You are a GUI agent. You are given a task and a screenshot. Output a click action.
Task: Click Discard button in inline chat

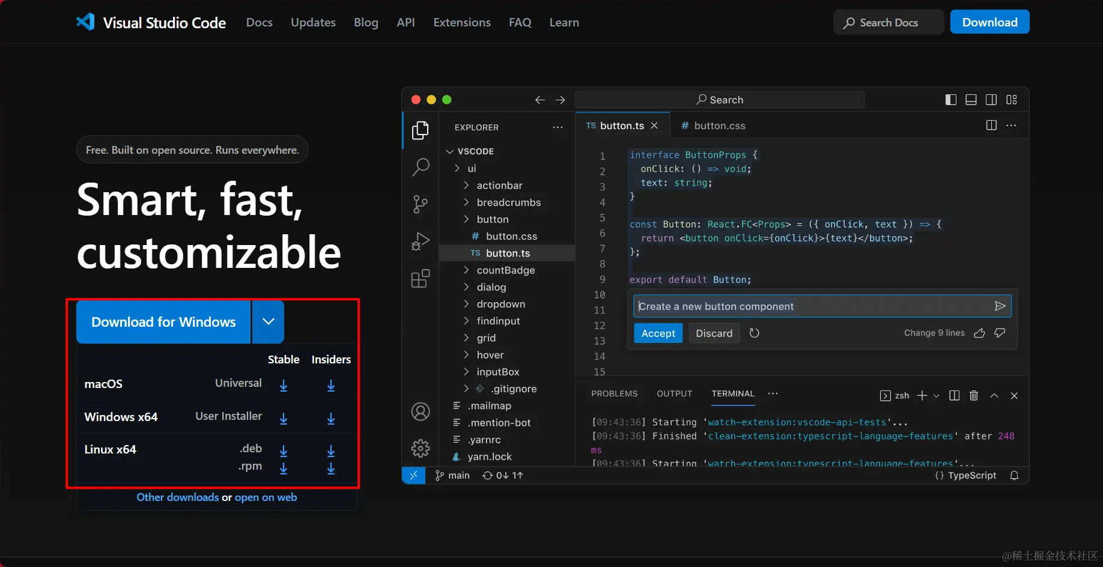(x=714, y=333)
